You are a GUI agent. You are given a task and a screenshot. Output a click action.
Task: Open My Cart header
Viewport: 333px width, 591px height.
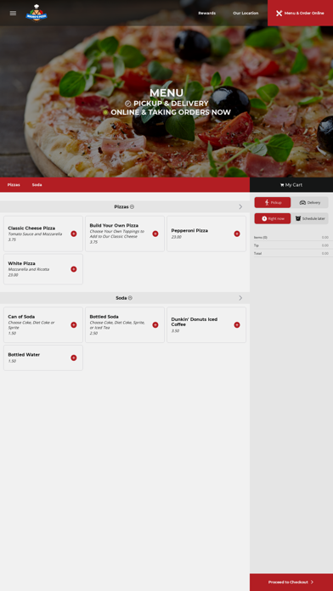tap(291, 185)
